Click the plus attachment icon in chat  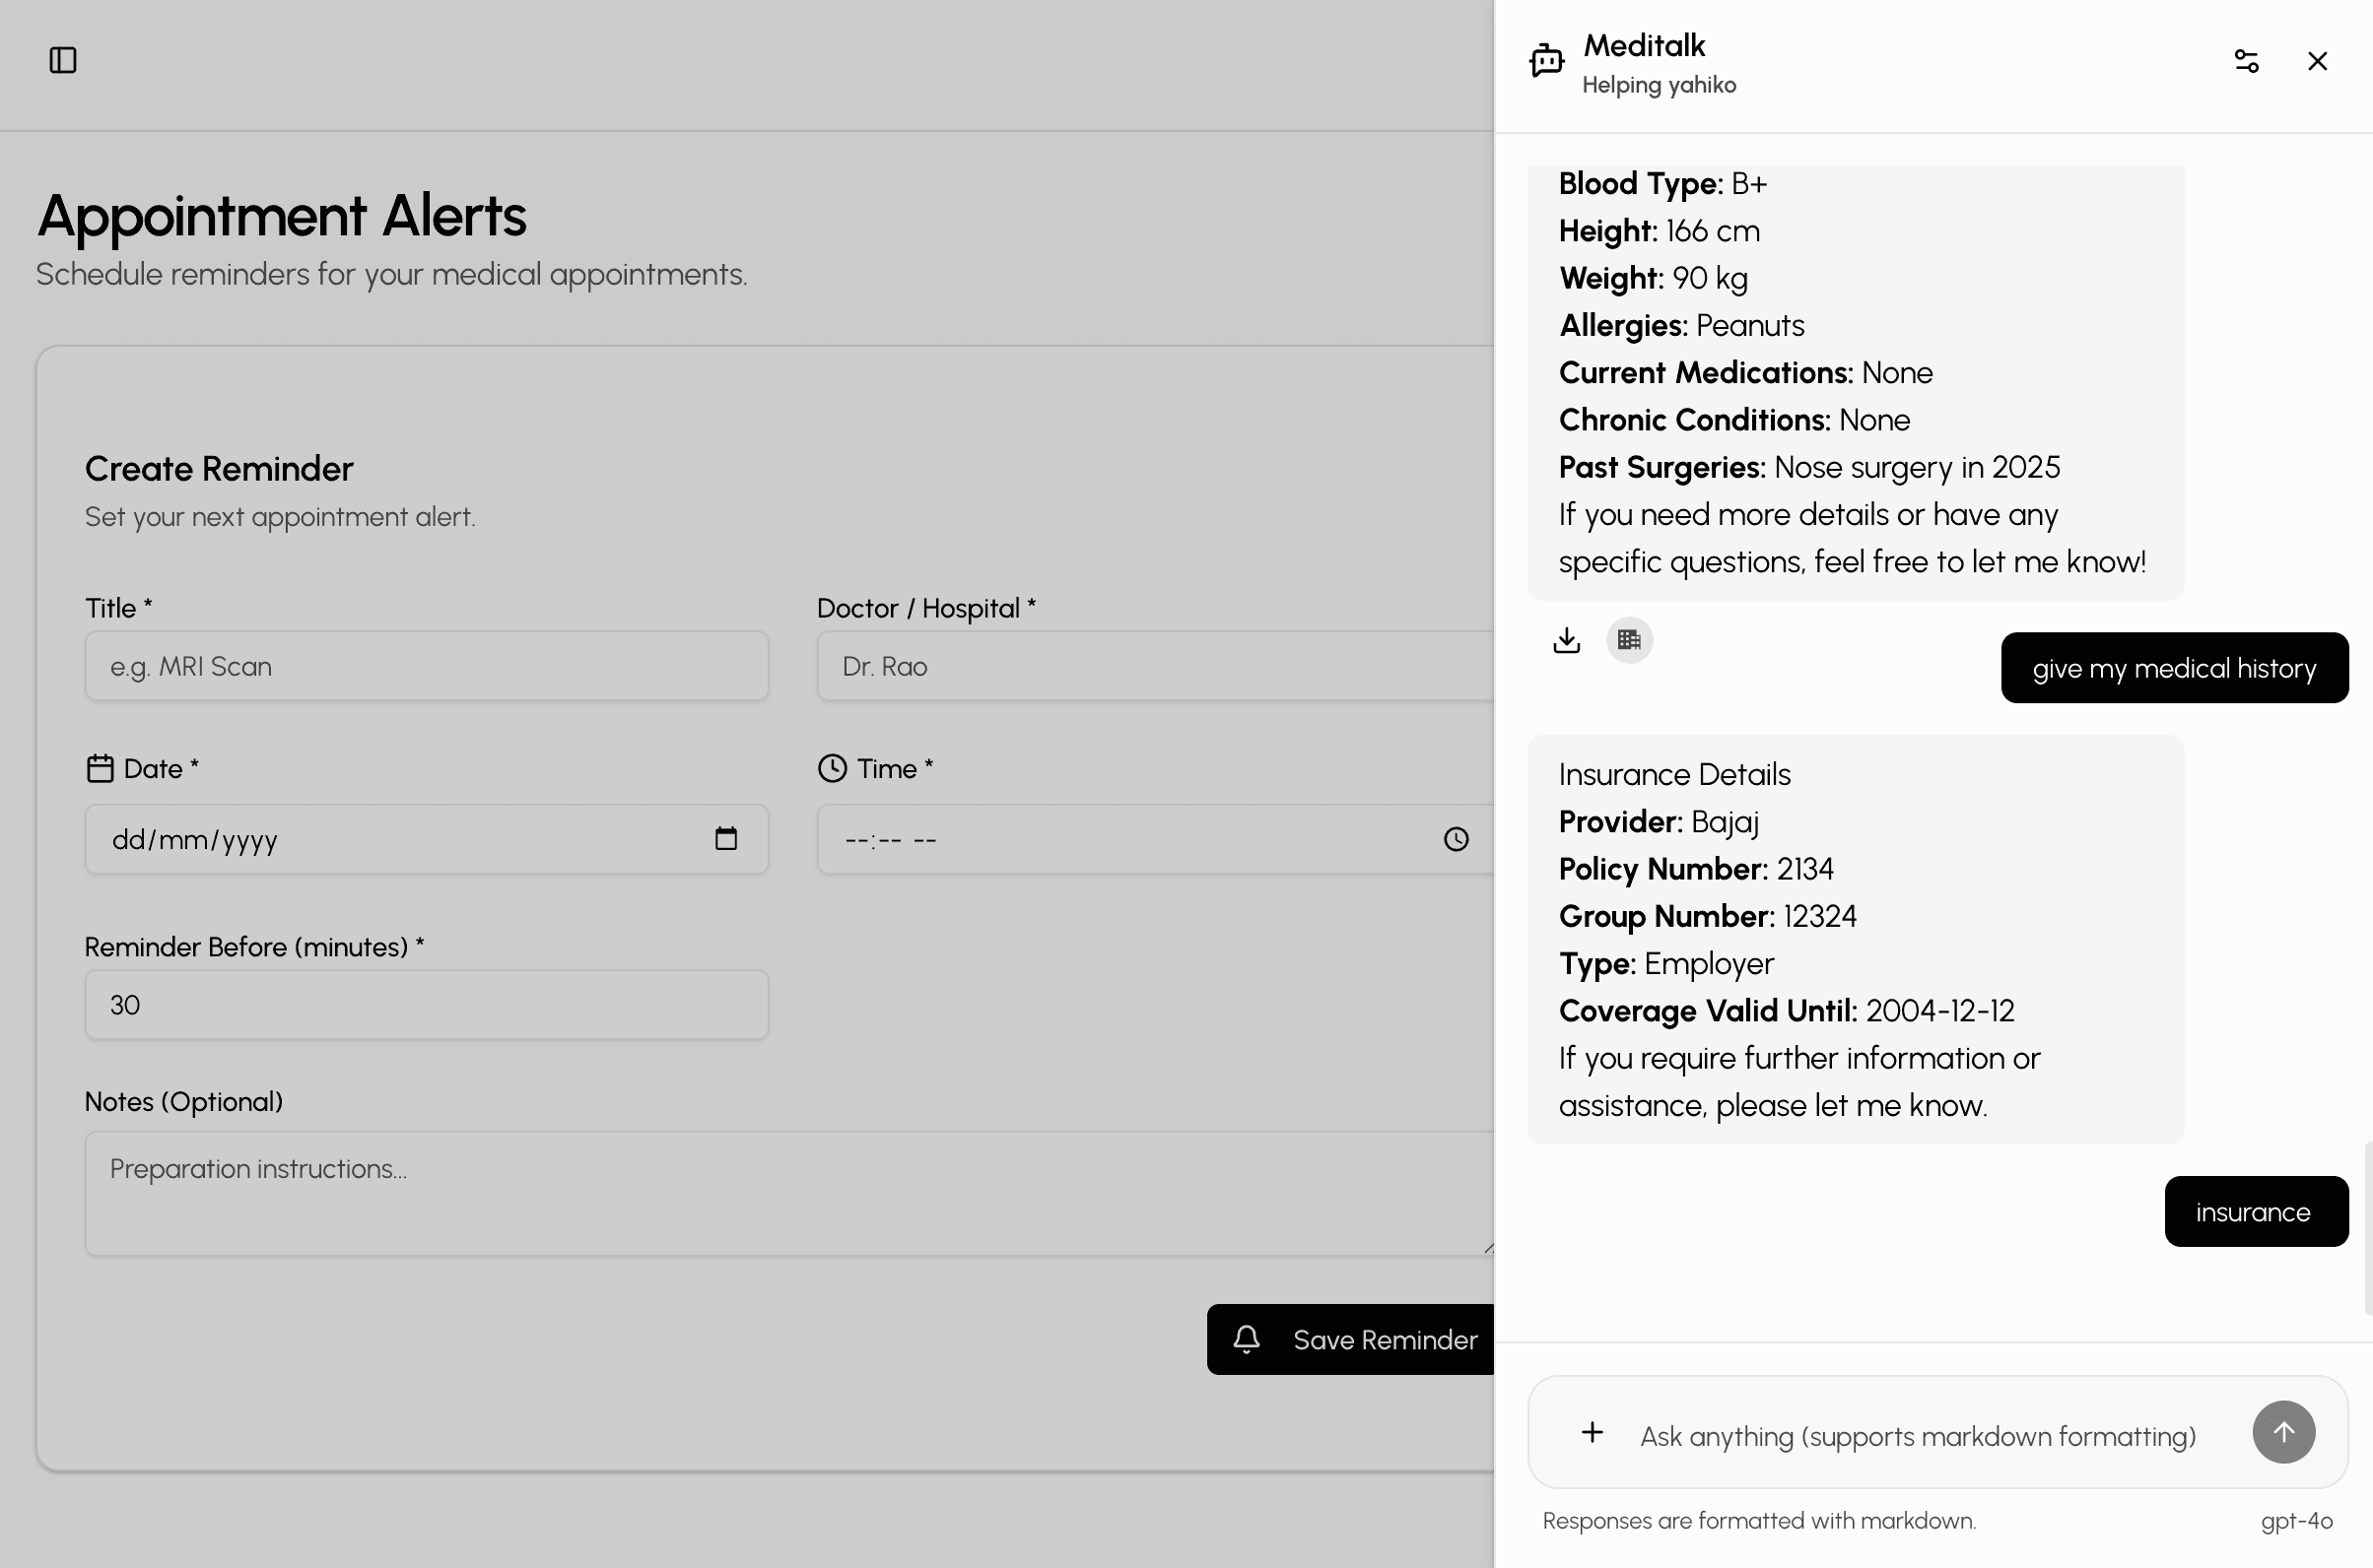coord(1592,1432)
